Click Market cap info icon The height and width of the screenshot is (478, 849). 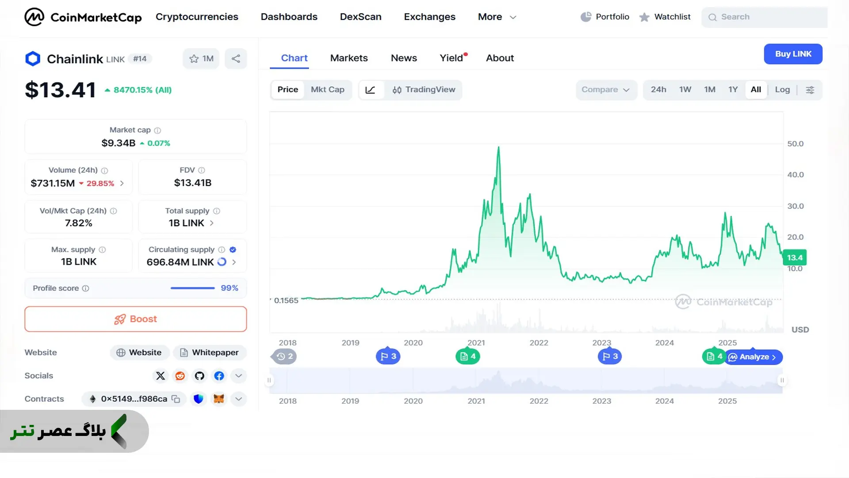point(157,130)
